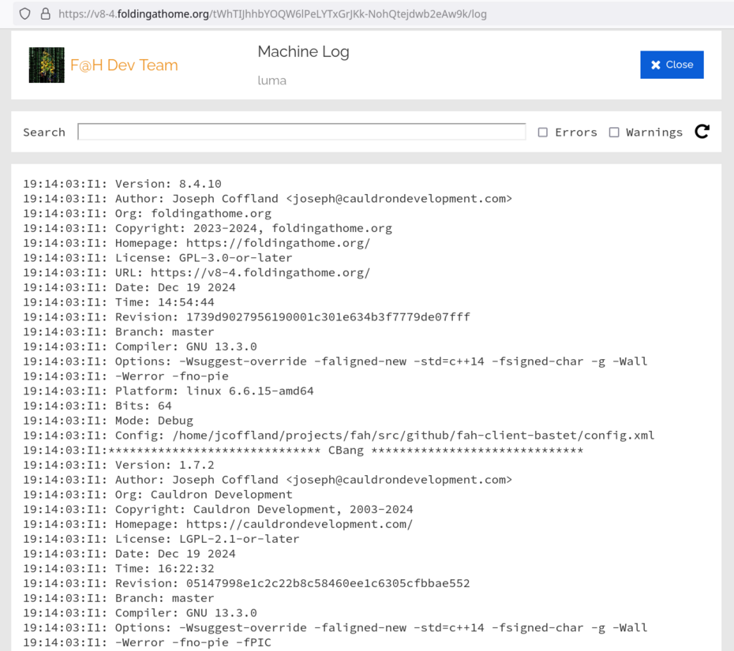Click the Time: 14:54:44 log line
This screenshot has height=651, width=734.
click(x=118, y=302)
